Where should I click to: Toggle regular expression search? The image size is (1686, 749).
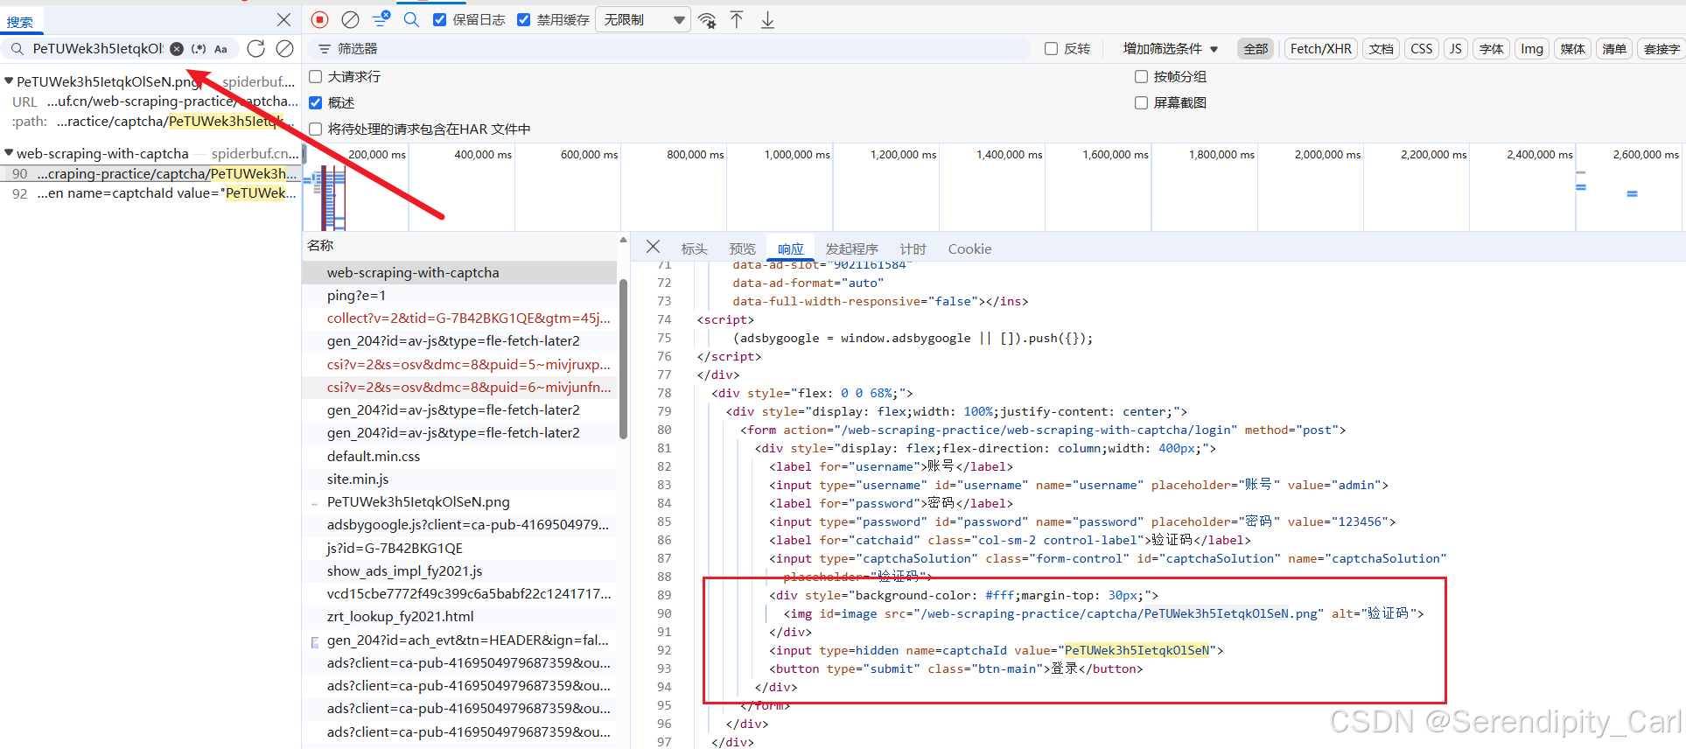point(199,49)
